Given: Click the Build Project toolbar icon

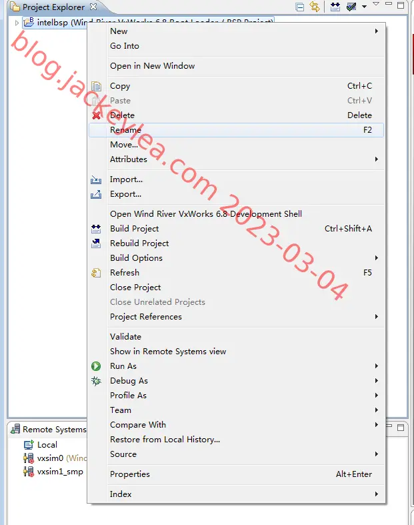Looking at the screenshot, I should (335, 7).
